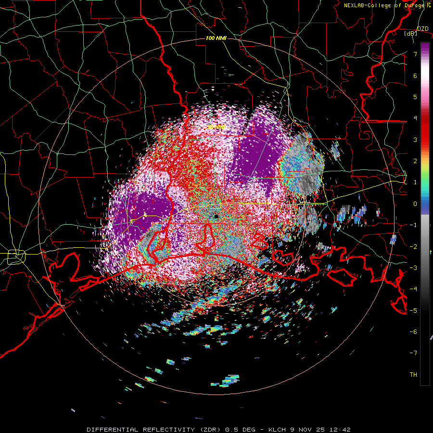Click the 0 value on the color scale

point(415,204)
